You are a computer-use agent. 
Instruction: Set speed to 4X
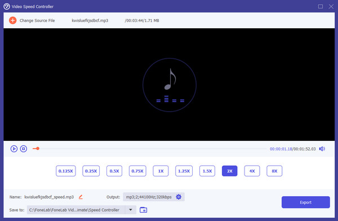pyautogui.click(x=252, y=171)
